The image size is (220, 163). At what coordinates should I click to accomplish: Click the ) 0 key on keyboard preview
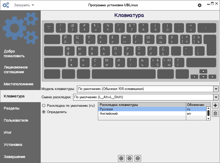pos(167,28)
